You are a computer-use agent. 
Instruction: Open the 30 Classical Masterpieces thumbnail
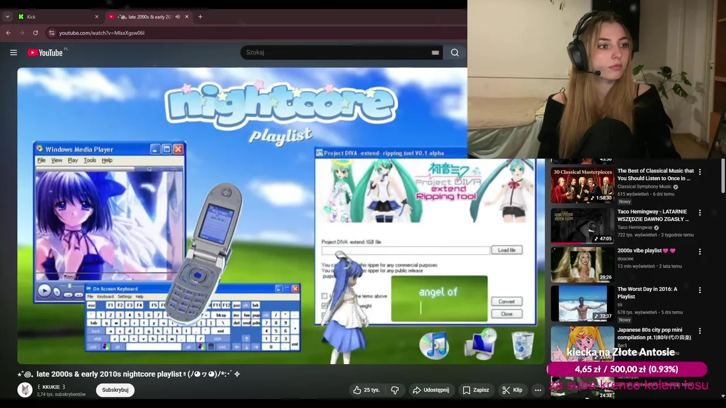583,185
